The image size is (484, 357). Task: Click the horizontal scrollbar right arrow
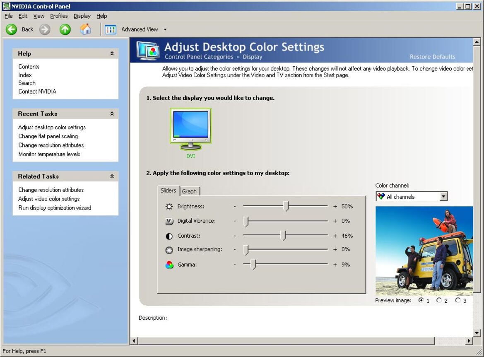(469, 341)
